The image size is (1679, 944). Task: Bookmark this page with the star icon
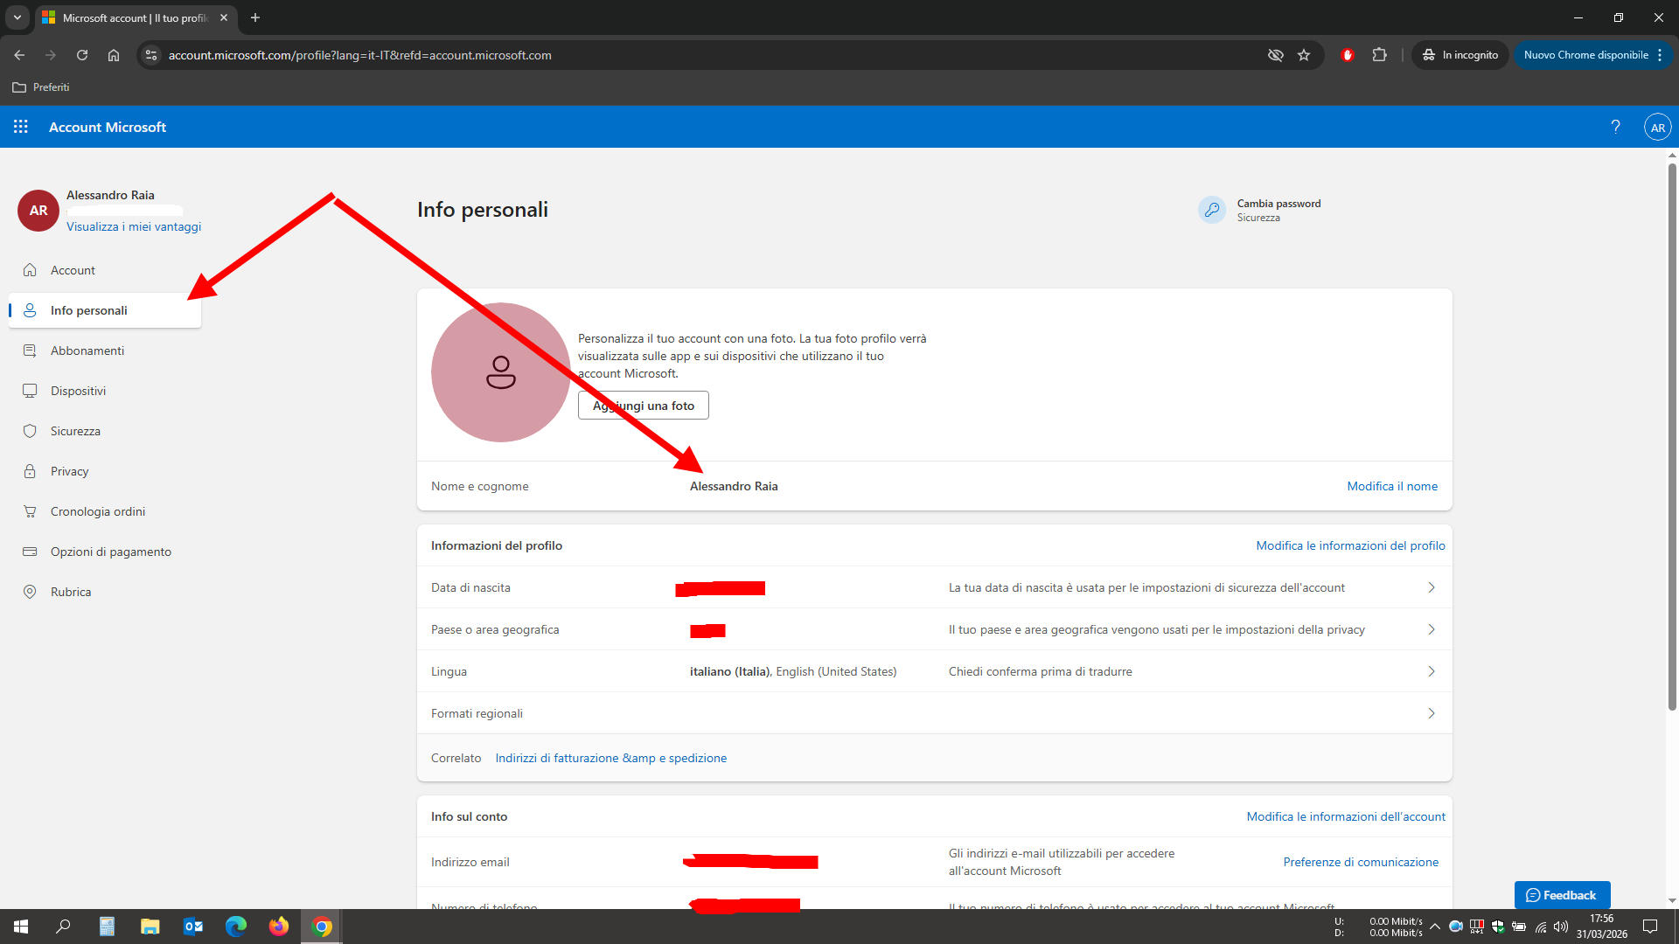pyautogui.click(x=1304, y=55)
